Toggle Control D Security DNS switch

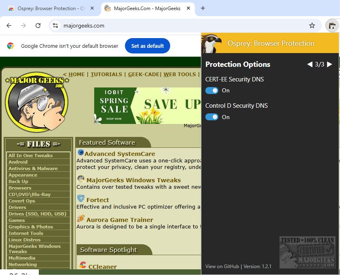pyautogui.click(x=212, y=117)
